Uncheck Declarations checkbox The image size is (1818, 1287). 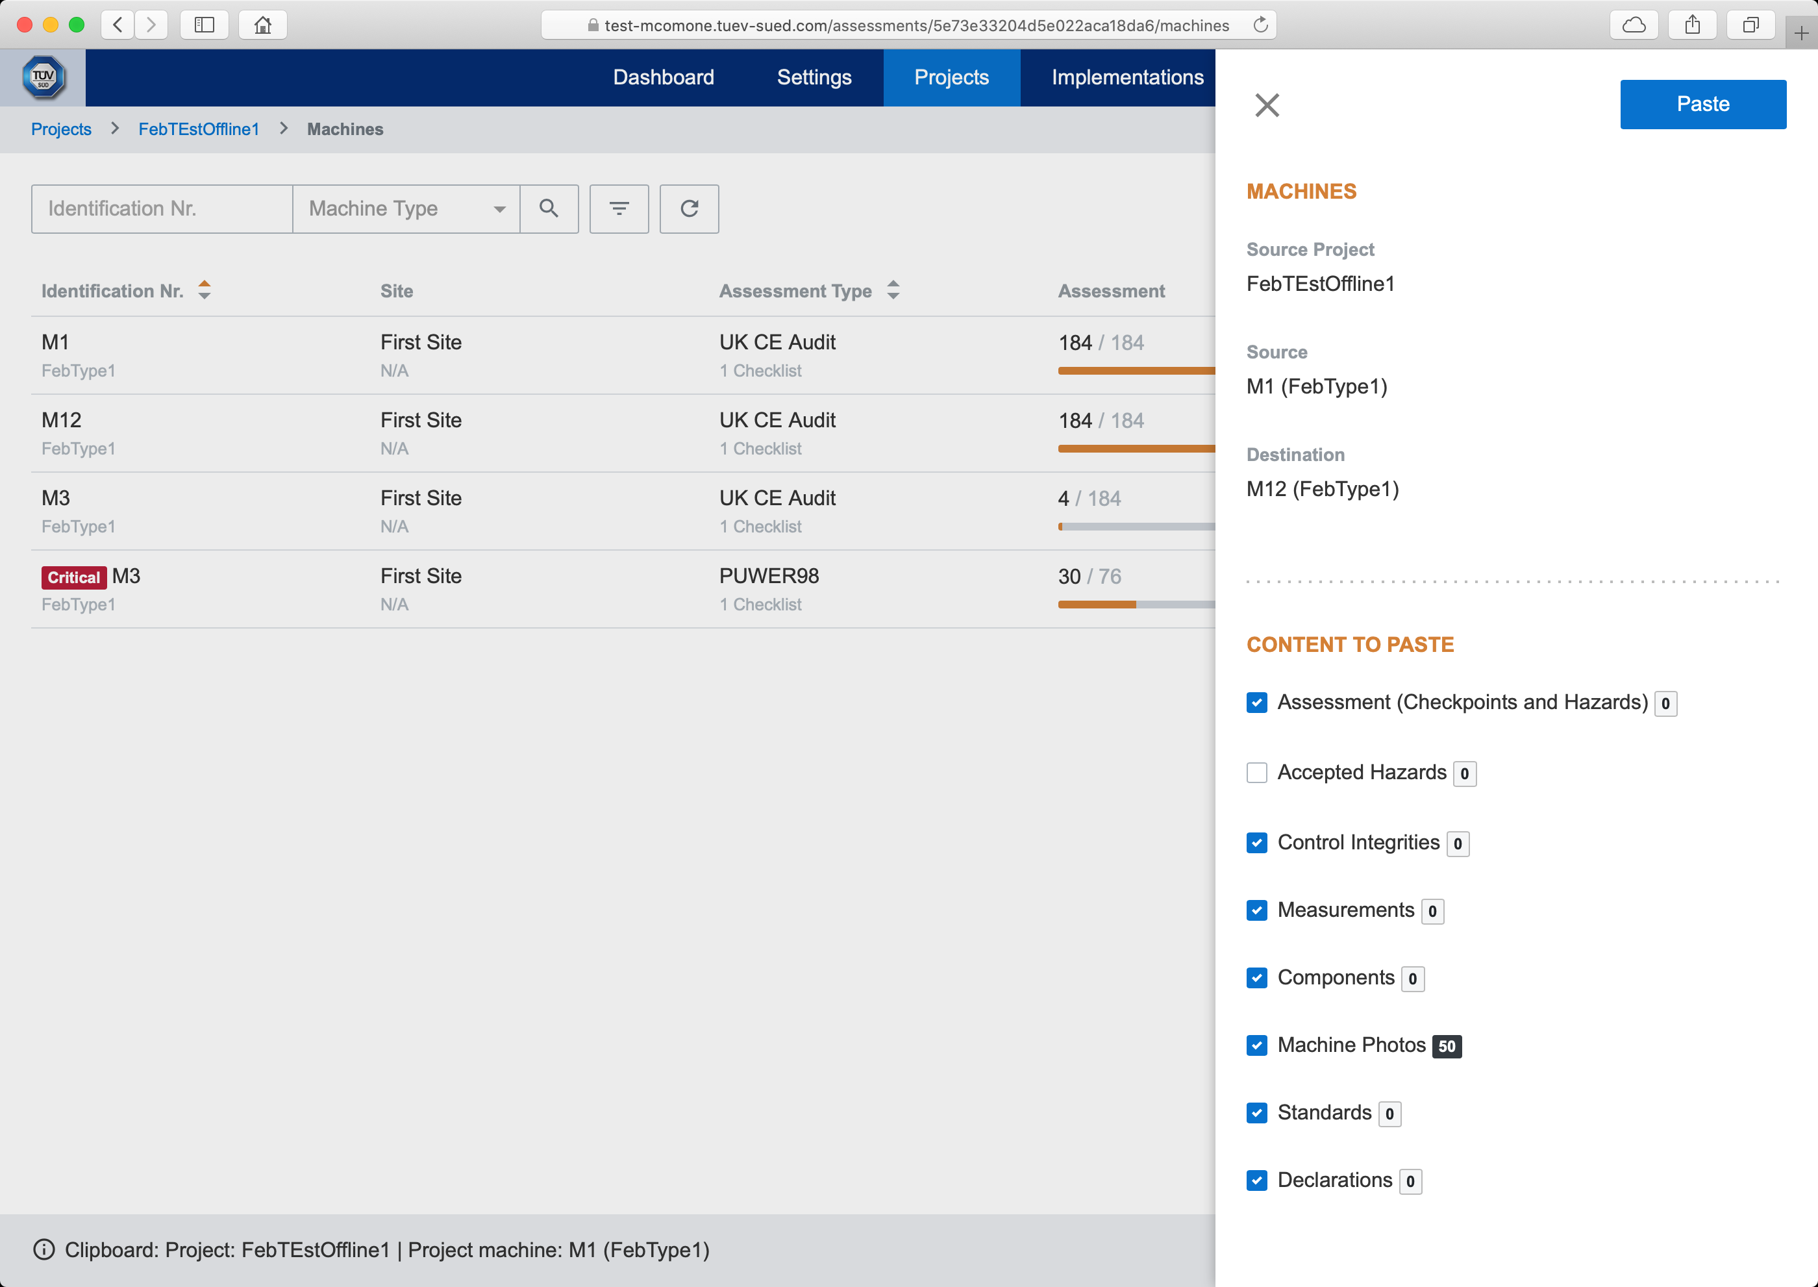[x=1256, y=1180]
